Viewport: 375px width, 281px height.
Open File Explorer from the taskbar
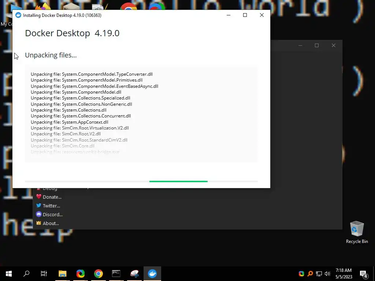point(62,274)
